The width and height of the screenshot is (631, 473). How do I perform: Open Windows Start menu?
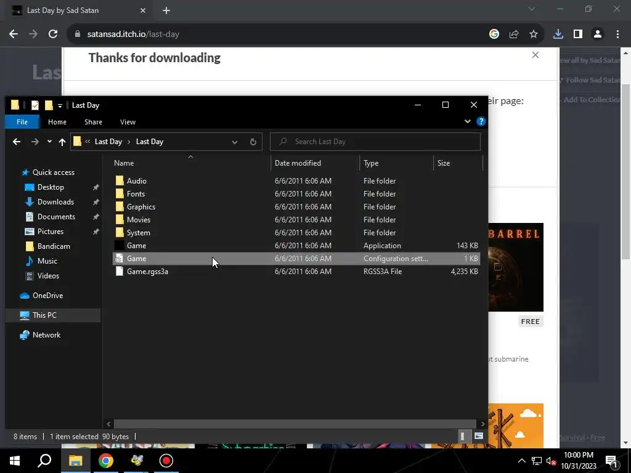coord(15,461)
